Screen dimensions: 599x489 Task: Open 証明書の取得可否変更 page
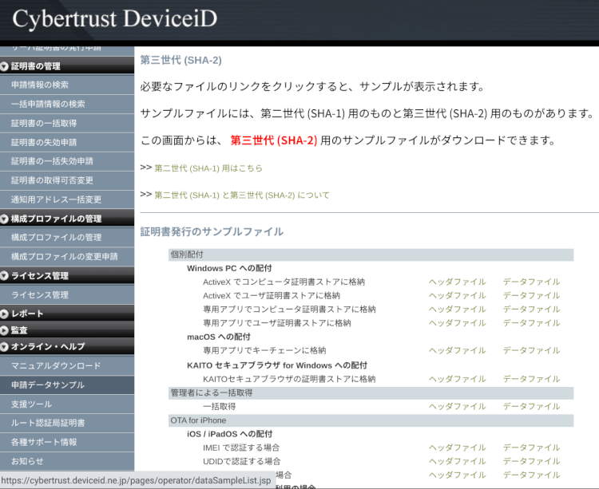click(67, 180)
